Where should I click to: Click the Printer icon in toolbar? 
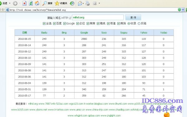pos(88,3)
